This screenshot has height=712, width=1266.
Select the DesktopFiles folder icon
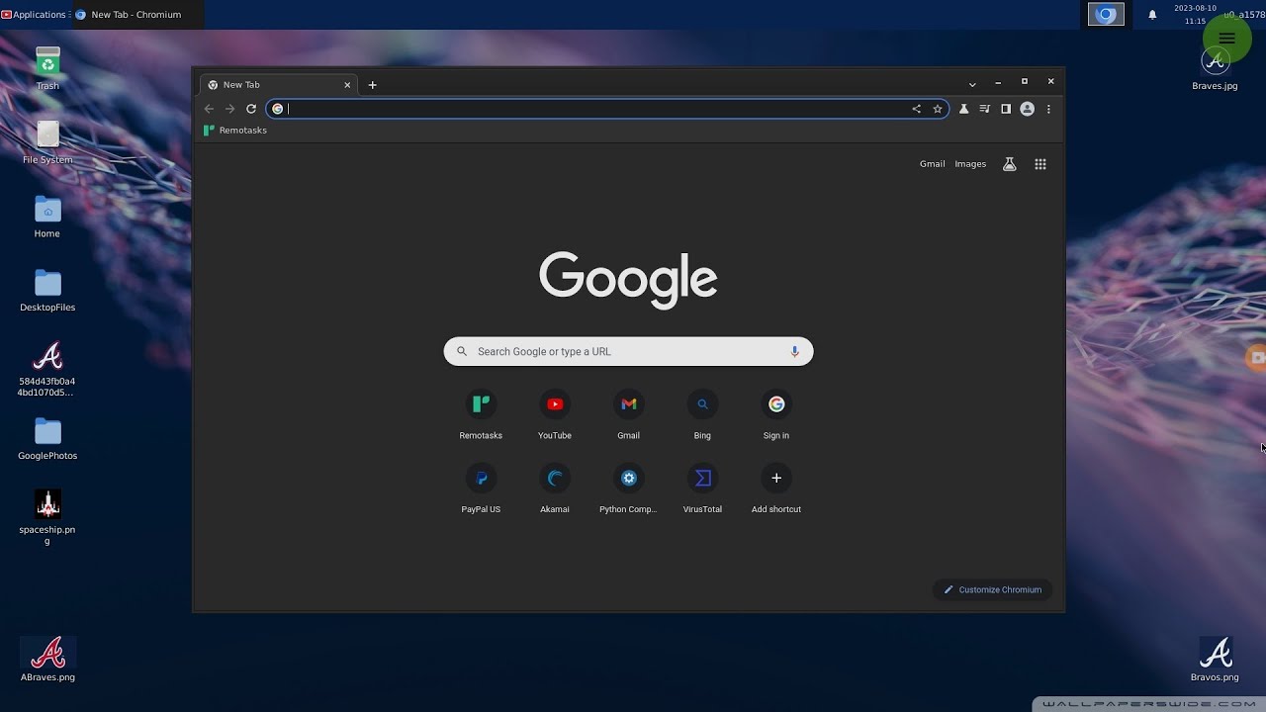[47, 291]
